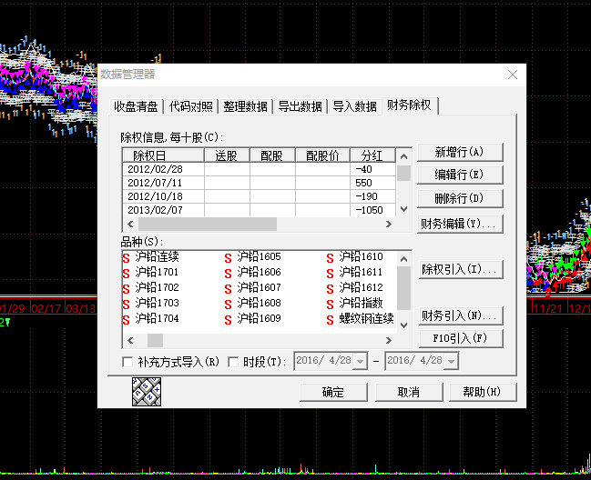Click the 分红 column header
Screen dimensions: 591x480
pos(372,155)
